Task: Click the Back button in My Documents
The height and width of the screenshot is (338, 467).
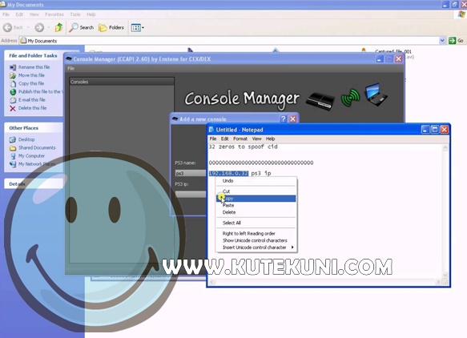Action: pyautogui.click(x=13, y=28)
